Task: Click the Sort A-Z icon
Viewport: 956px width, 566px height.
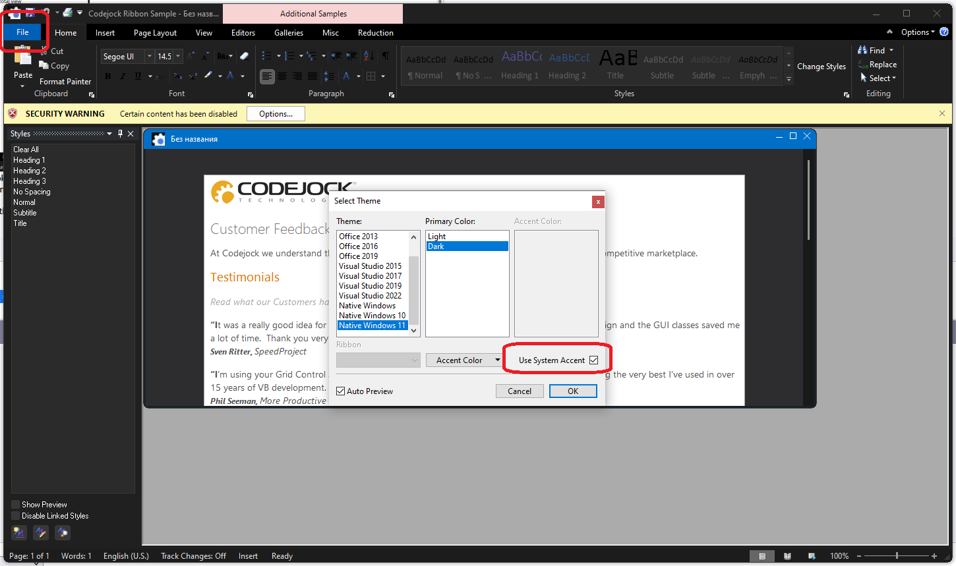Action: tap(369, 56)
